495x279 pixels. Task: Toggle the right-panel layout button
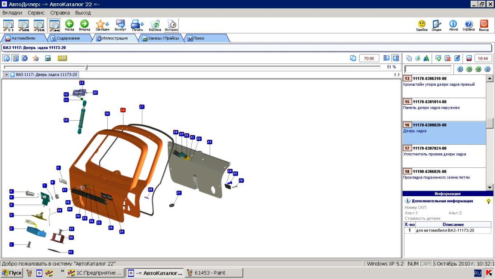(x=396, y=58)
